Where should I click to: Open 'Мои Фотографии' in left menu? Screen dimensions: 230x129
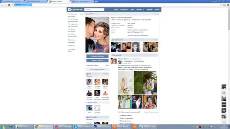click(x=73, y=19)
